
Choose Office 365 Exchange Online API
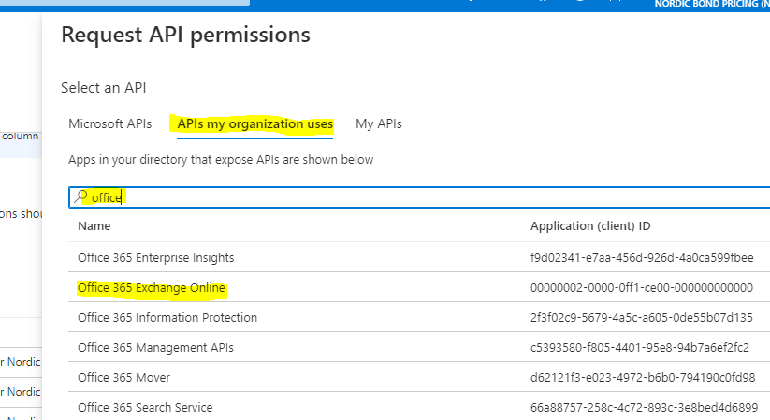pyautogui.click(x=152, y=288)
